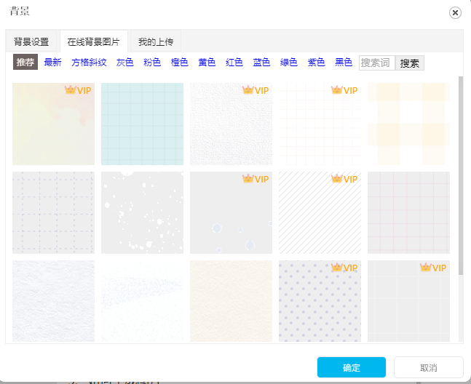Choose the 推荐 category filter
This screenshot has height=384, width=471.
[x=25, y=63]
